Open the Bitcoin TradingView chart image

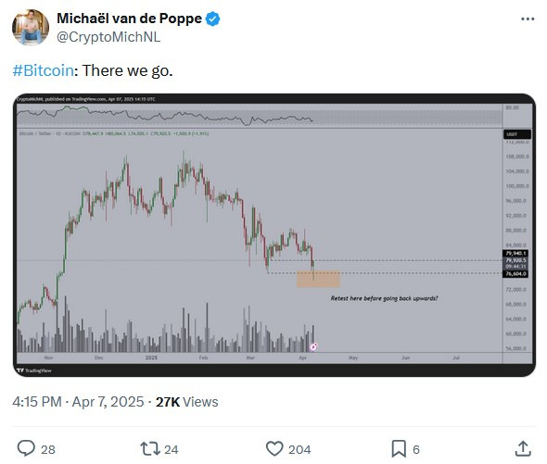pos(274,235)
